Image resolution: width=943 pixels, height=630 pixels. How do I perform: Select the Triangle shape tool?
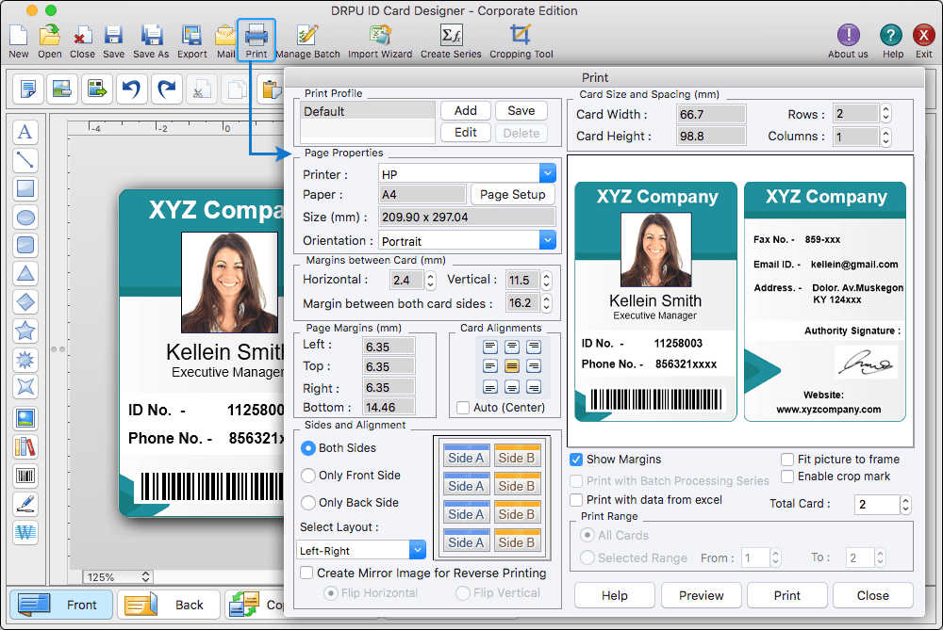25,274
